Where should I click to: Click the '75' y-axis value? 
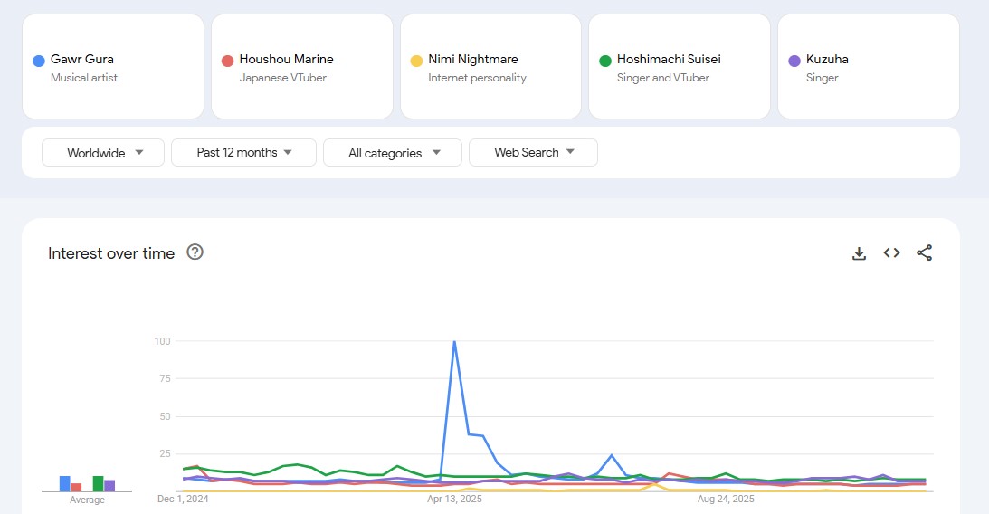(x=165, y=378)
